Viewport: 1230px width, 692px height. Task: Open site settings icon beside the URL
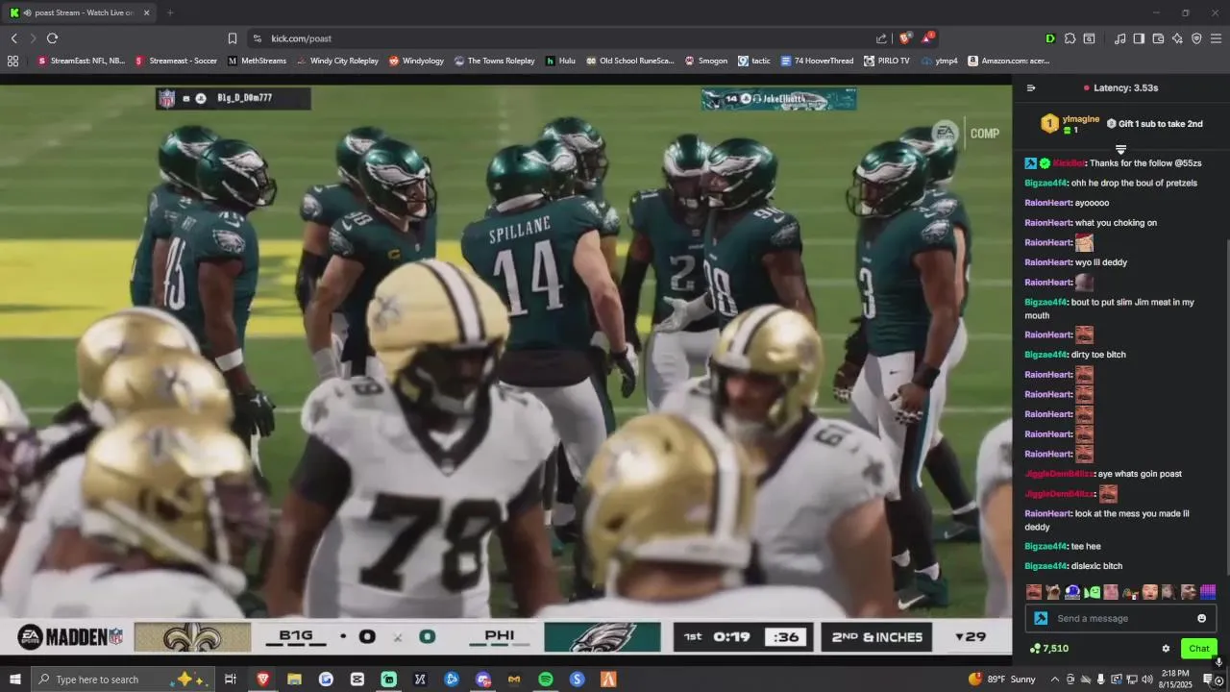(257, 38)
